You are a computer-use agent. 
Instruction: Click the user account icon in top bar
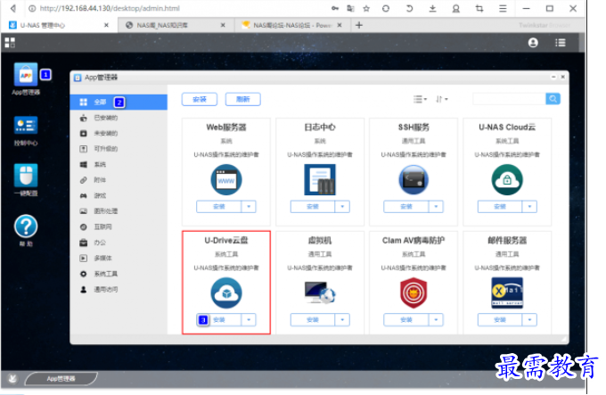[533, 43]
